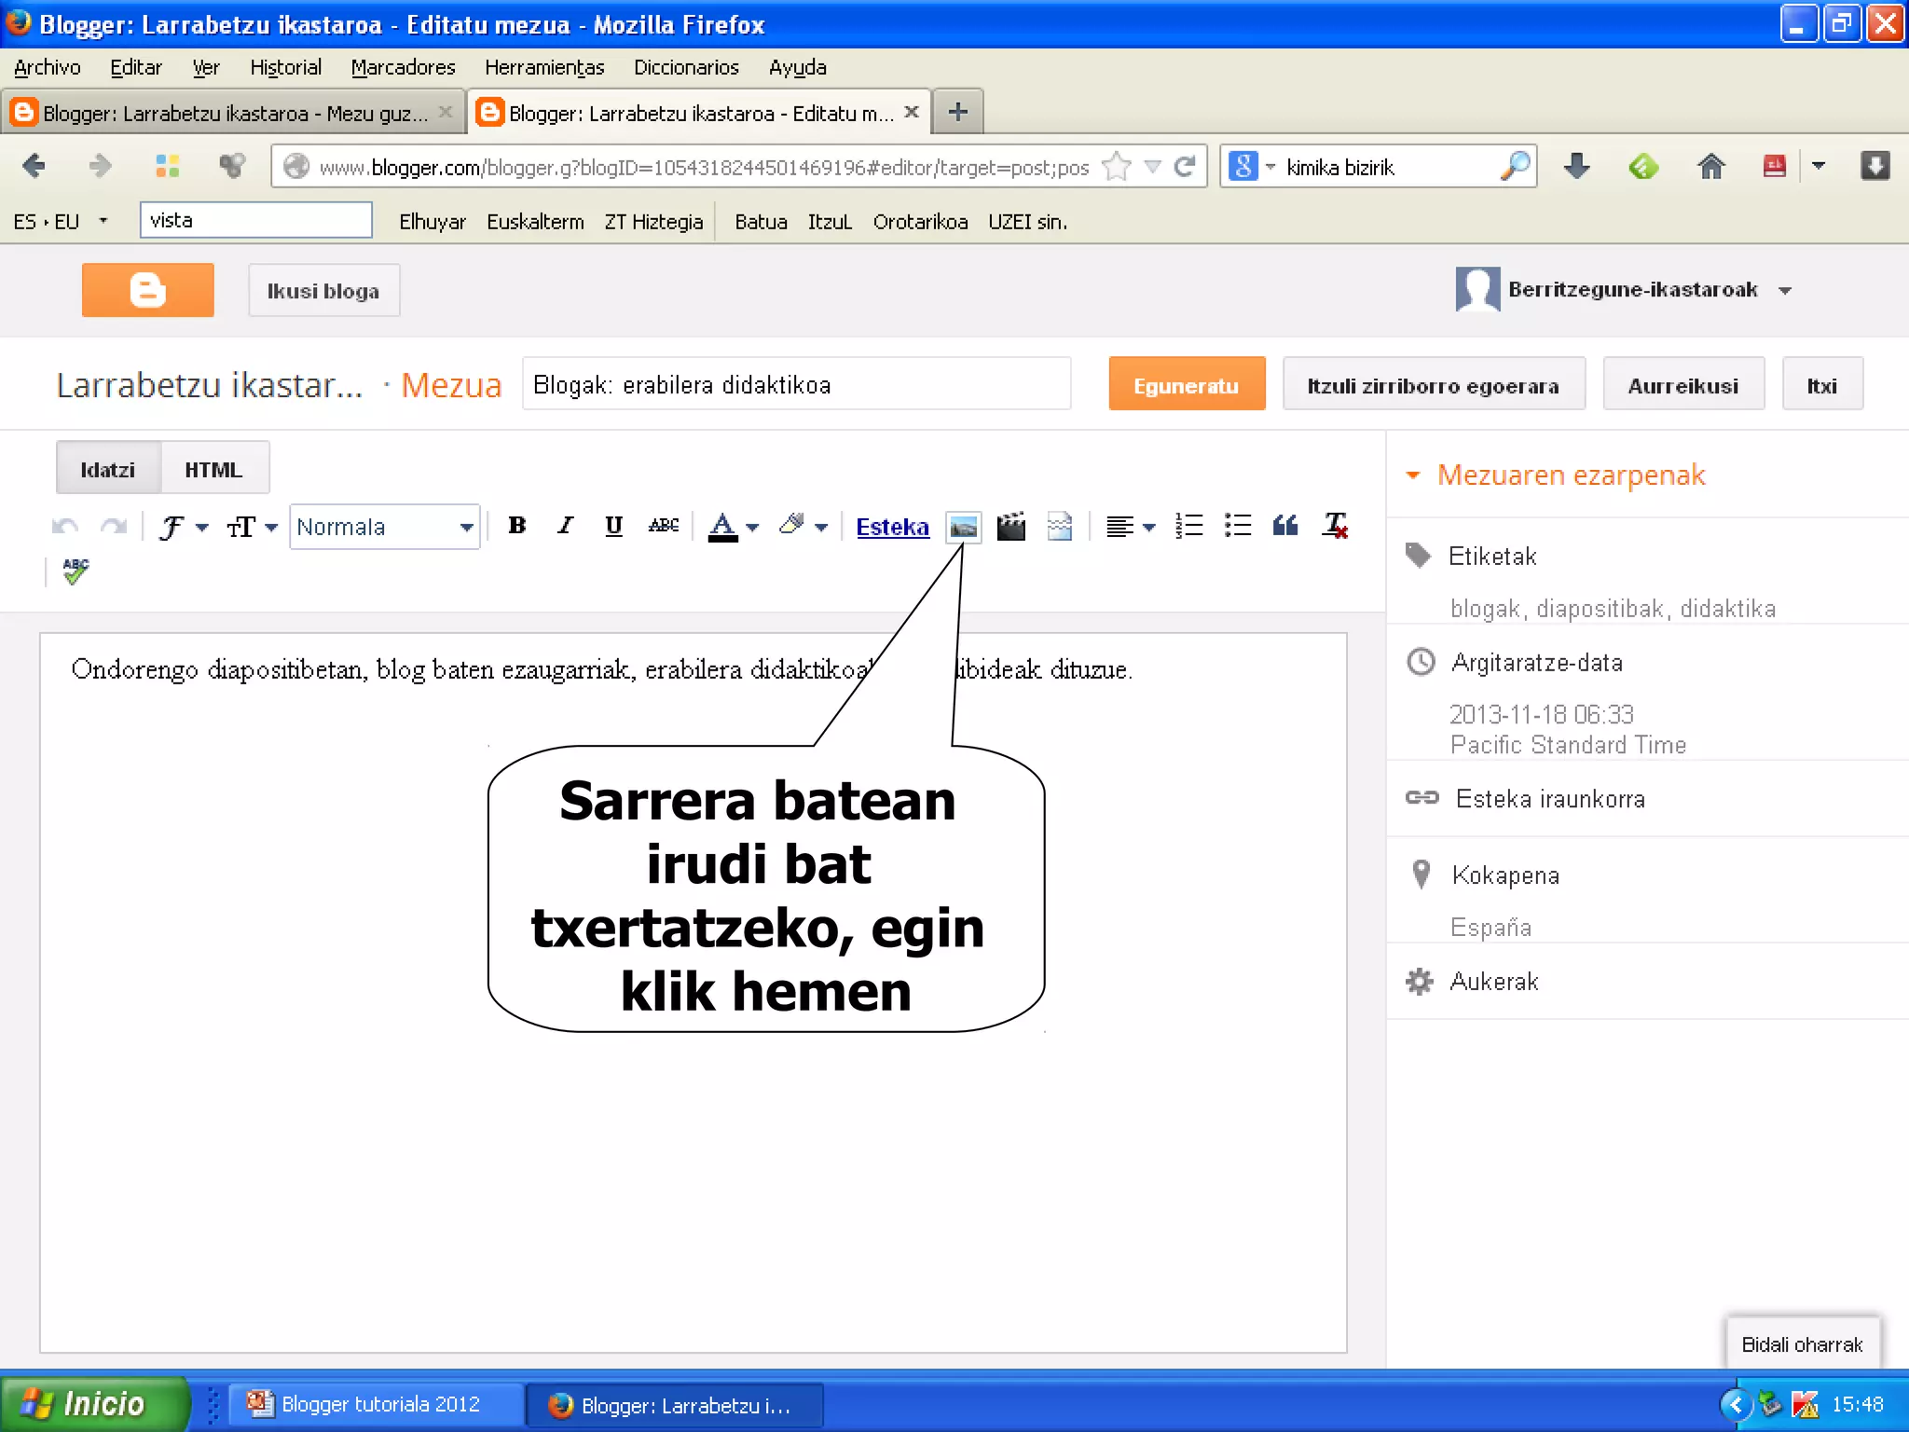Collapse the Mezuaren ezarpenak panel

click(x=1413, y=475)
